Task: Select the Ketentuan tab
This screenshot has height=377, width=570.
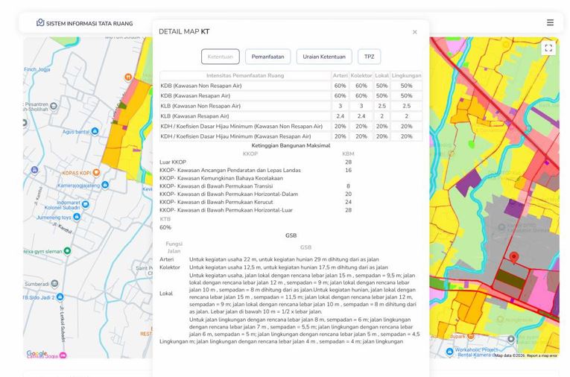Action: [221, 57]
